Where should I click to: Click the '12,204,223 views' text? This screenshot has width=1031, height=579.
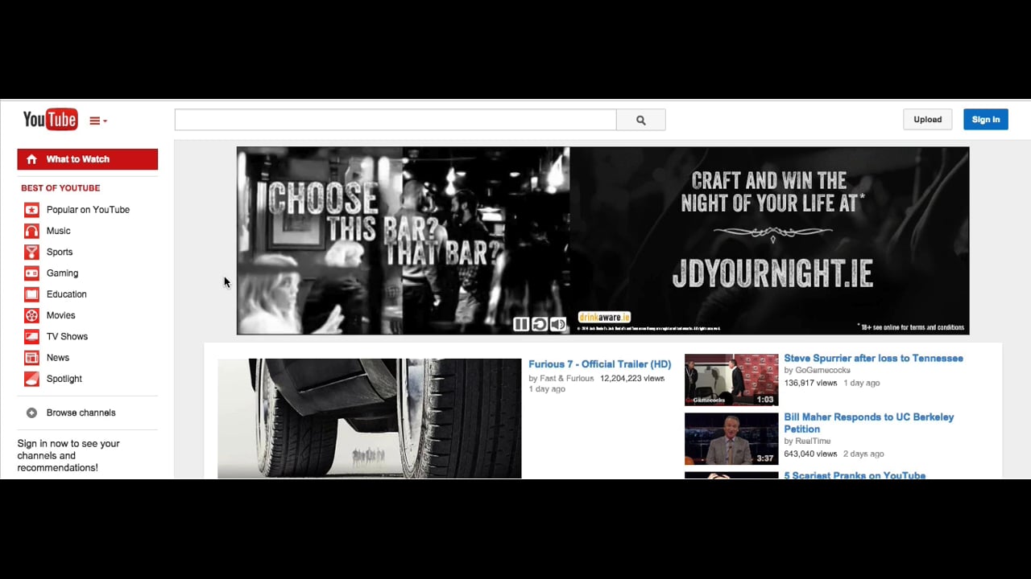632,378
